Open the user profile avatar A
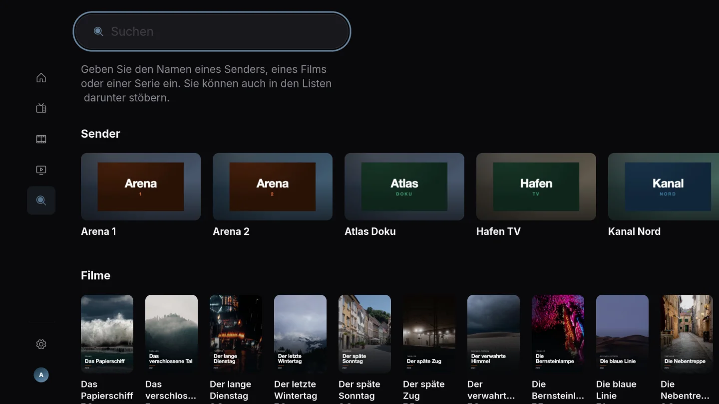719x404 pixels. (41, 375)
